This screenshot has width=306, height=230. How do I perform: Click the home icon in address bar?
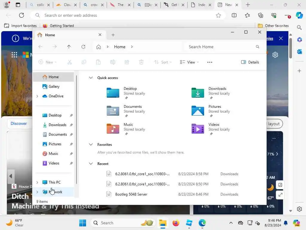pyautogui.click(x=99, y=47)
